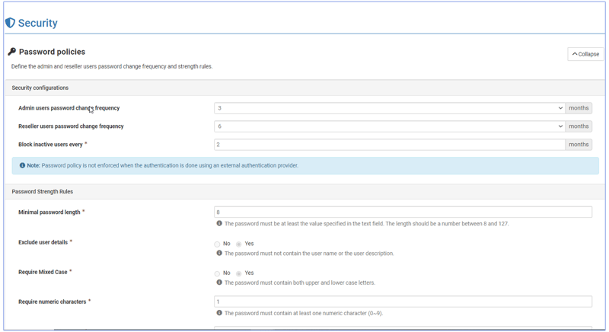Open Reseller users password change frequency dropdown
This screenshot has height=332, width=609.
[389, 126]
